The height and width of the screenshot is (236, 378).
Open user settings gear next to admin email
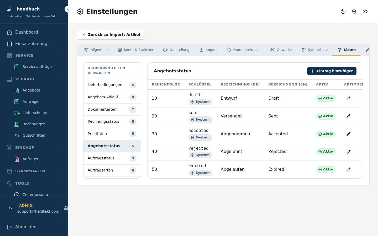pyautogui.click(x=66, y=208)
